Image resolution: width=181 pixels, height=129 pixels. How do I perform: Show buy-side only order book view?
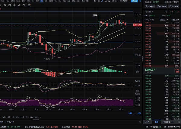pos(175,11)
